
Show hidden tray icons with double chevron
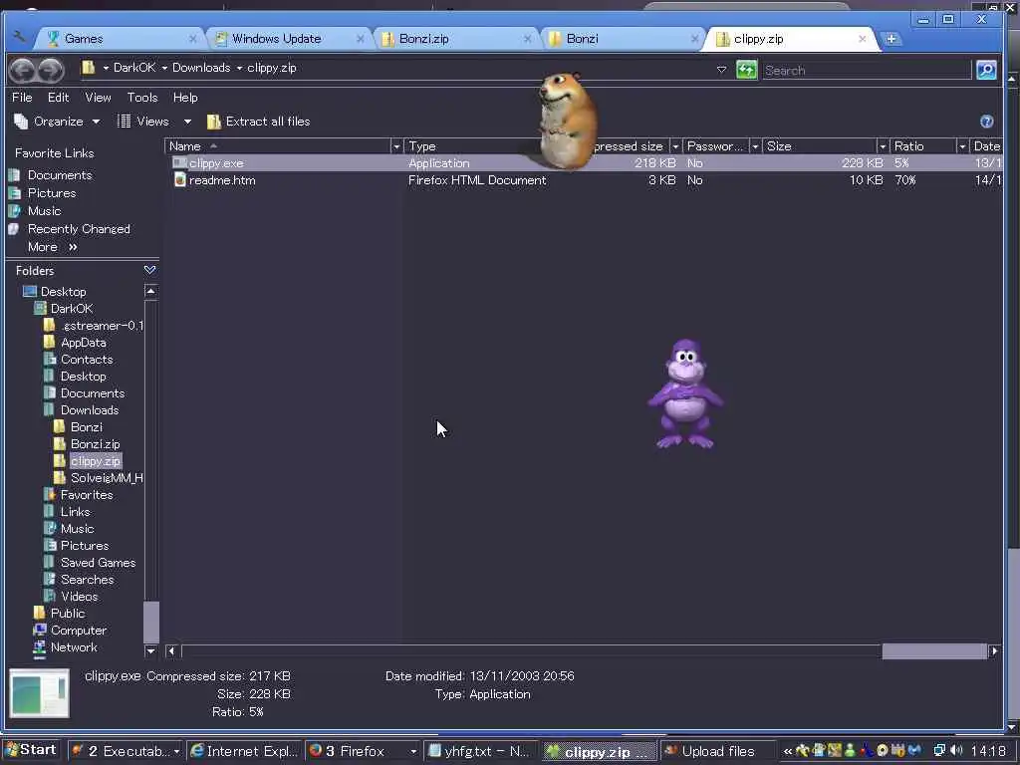[787, 751]
